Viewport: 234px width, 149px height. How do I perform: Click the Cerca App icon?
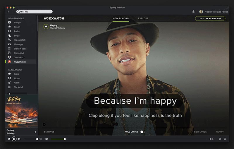pyautogui.click(x=9, y=57)
